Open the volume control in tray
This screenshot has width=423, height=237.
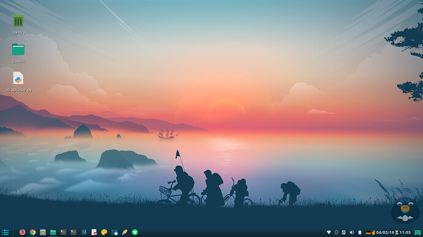(352, 233)
